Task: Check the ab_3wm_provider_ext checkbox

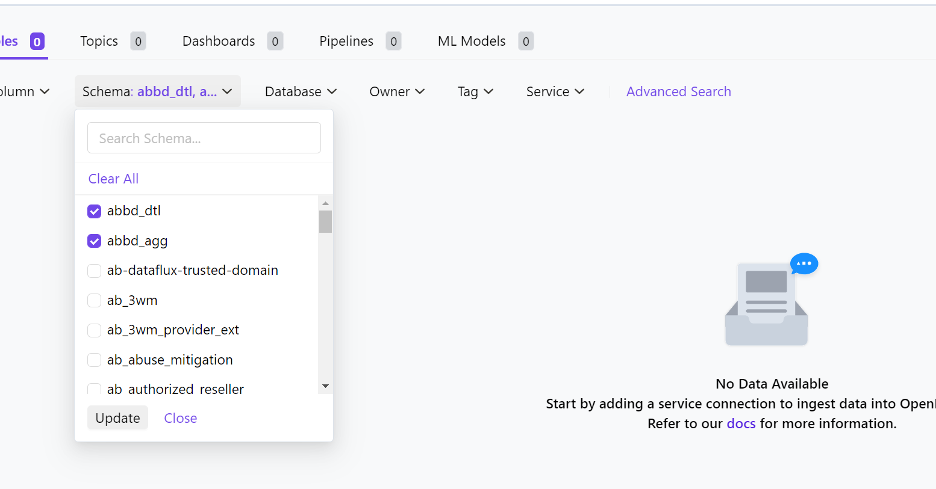Action: coord(94,330)
